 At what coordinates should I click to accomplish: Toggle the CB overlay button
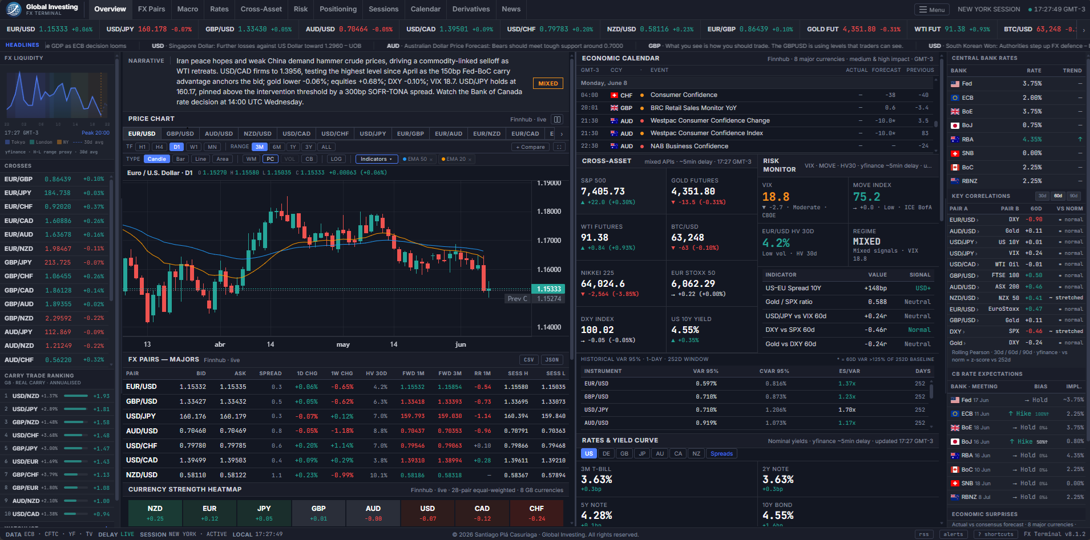click(309, 160)
